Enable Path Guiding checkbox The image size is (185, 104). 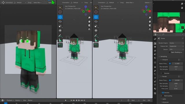click(163, 96)
